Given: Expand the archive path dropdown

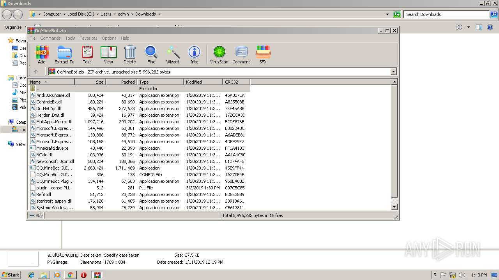Looking at the screenshot, I should point(393,72).
